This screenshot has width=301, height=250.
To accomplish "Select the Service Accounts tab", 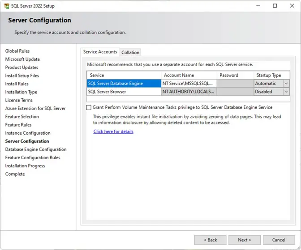I will 100,52.
